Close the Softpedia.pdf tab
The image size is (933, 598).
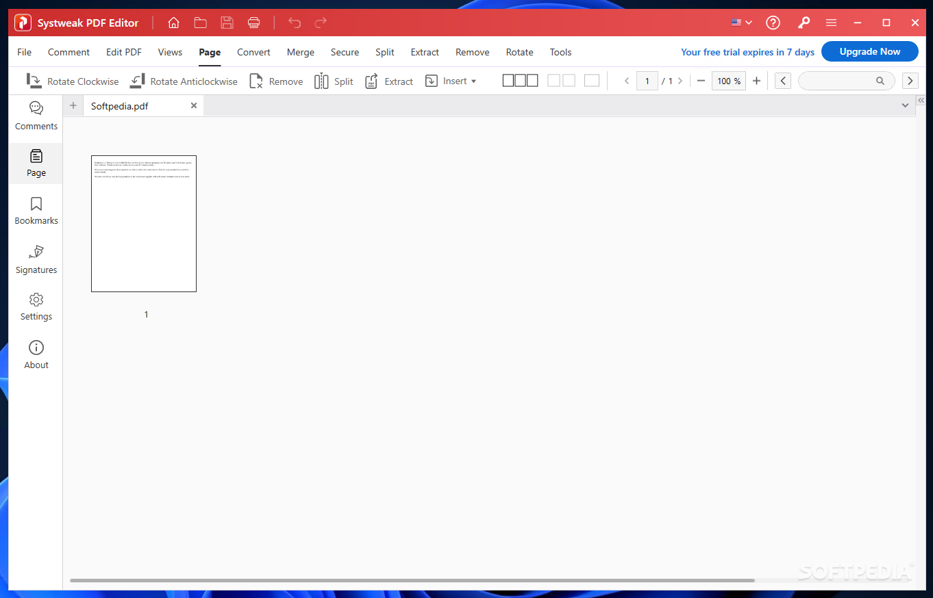[194, 105]
